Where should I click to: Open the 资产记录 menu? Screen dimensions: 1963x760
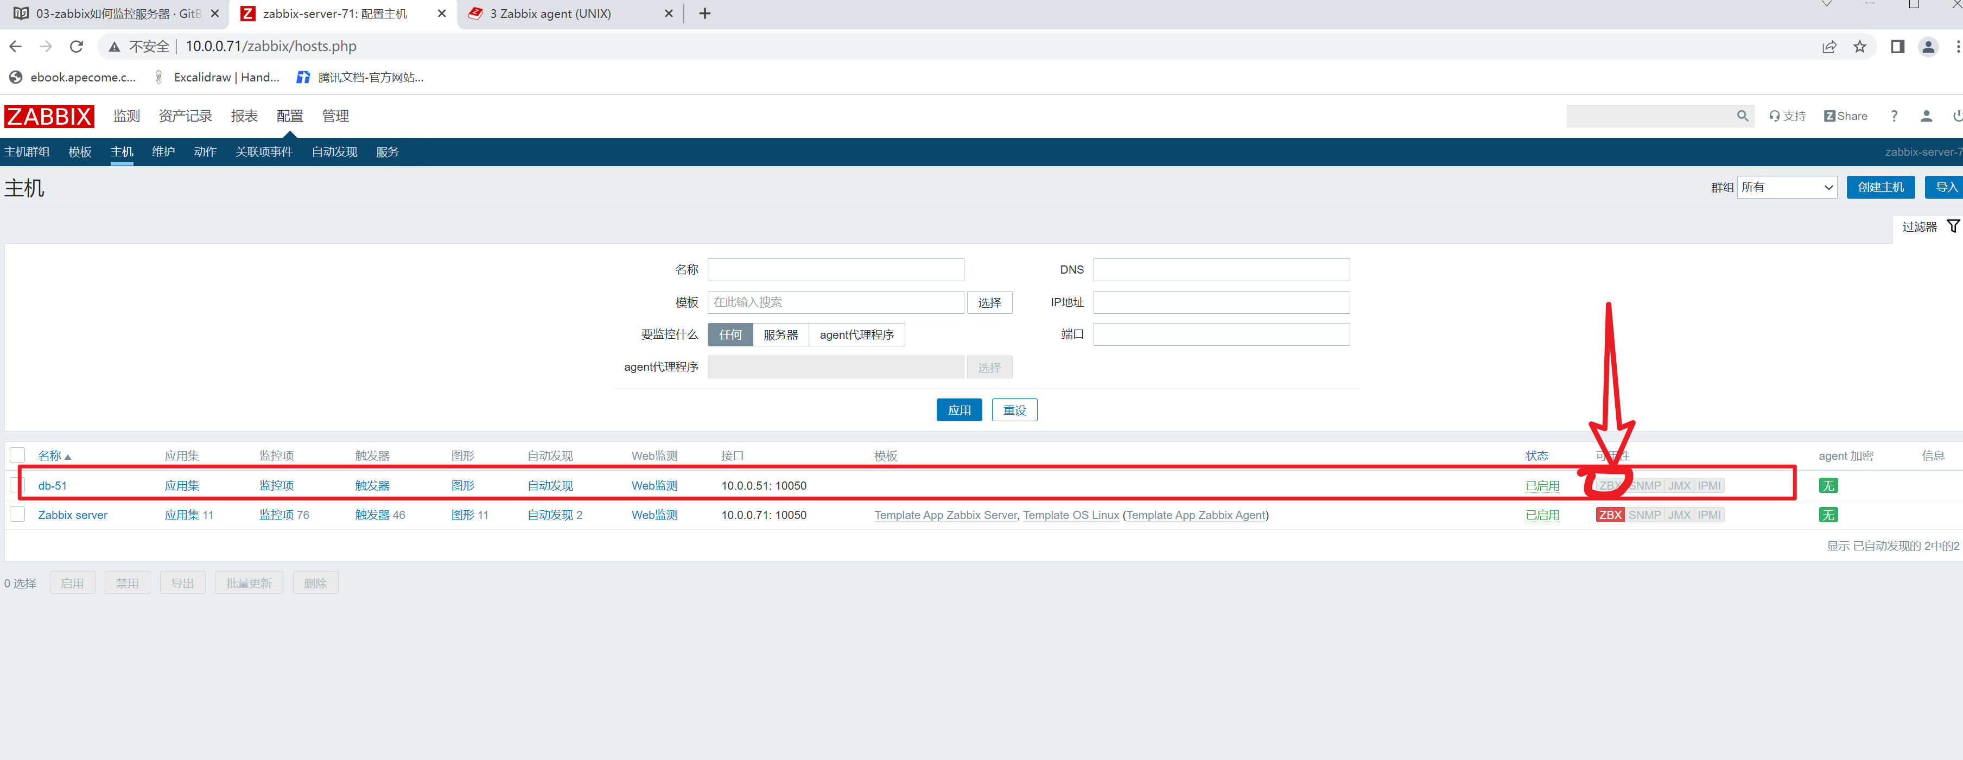[x=185, y=116]
